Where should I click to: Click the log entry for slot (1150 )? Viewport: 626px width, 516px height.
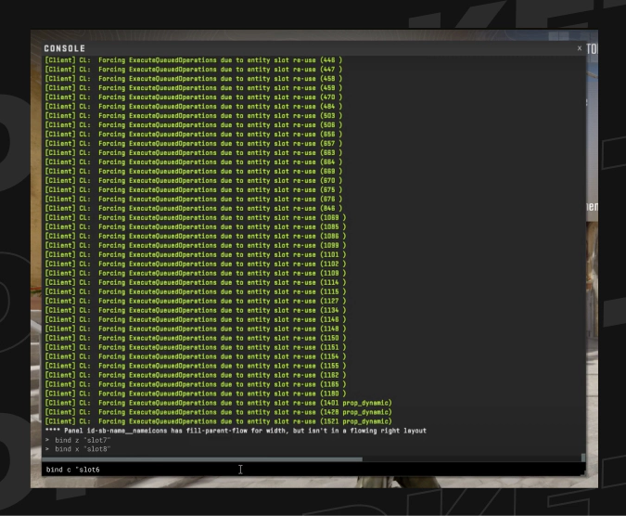point(195,338)
